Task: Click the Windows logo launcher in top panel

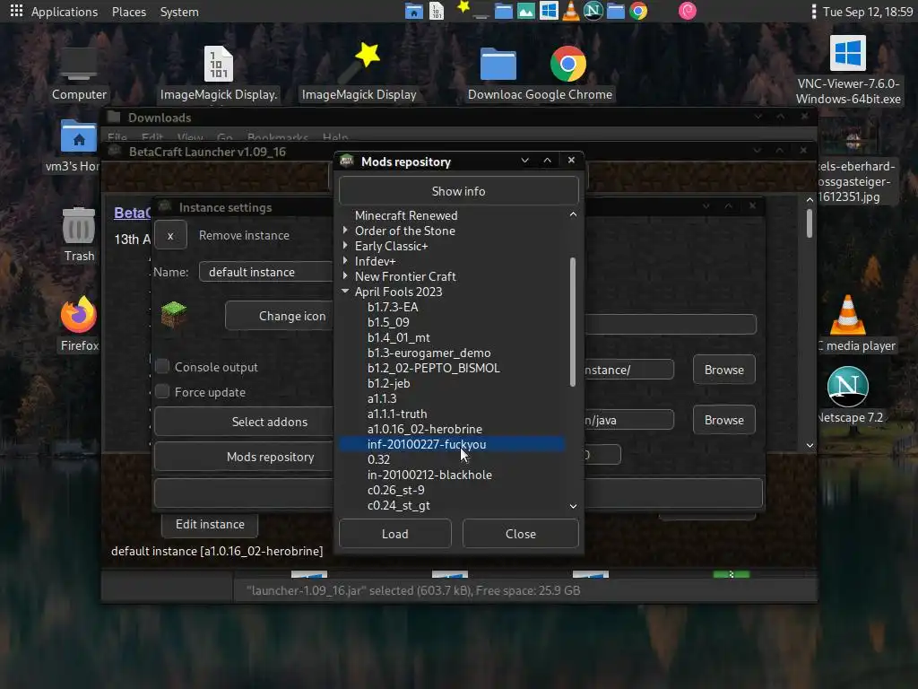Action: tap(549, 11)
